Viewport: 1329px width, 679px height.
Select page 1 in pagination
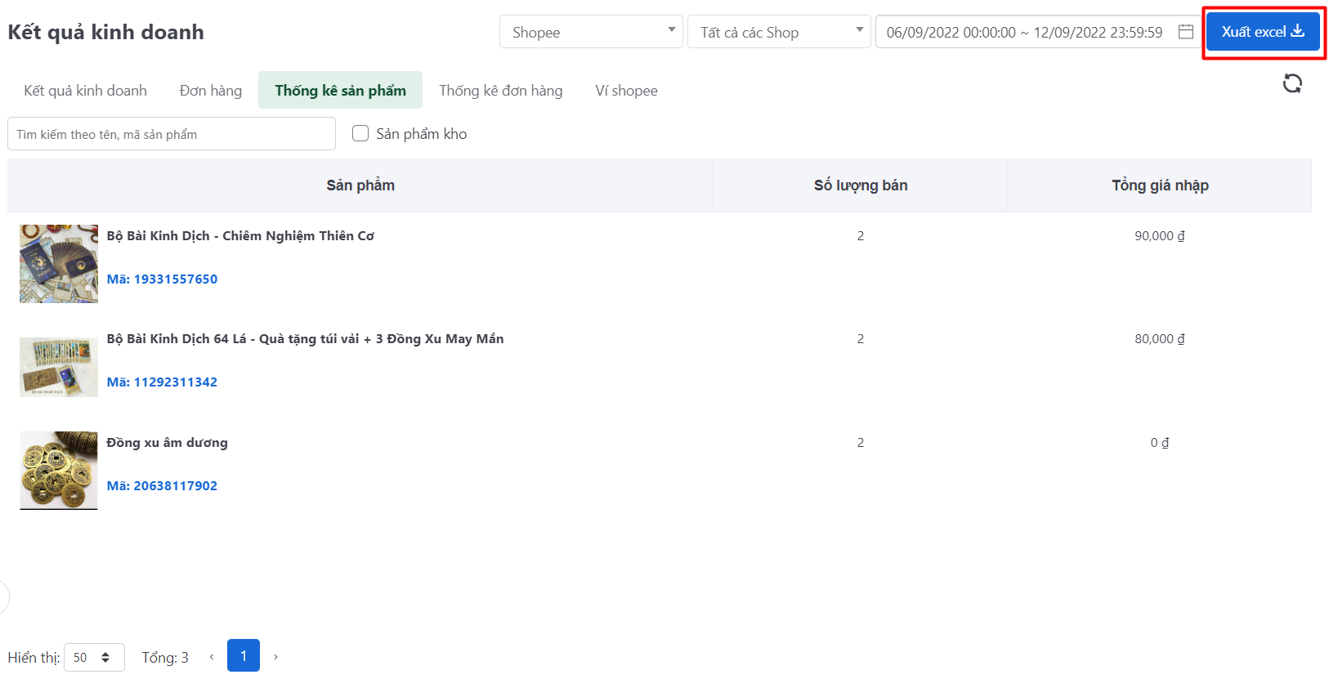[x=244, y=656]
